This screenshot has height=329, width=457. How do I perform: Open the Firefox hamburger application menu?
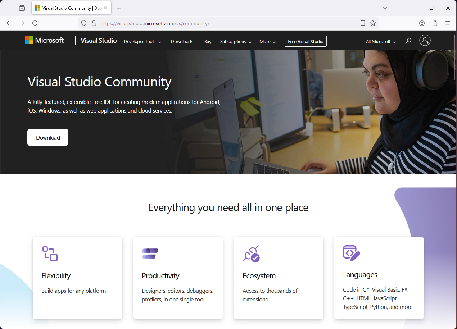[x=448, y=23]
